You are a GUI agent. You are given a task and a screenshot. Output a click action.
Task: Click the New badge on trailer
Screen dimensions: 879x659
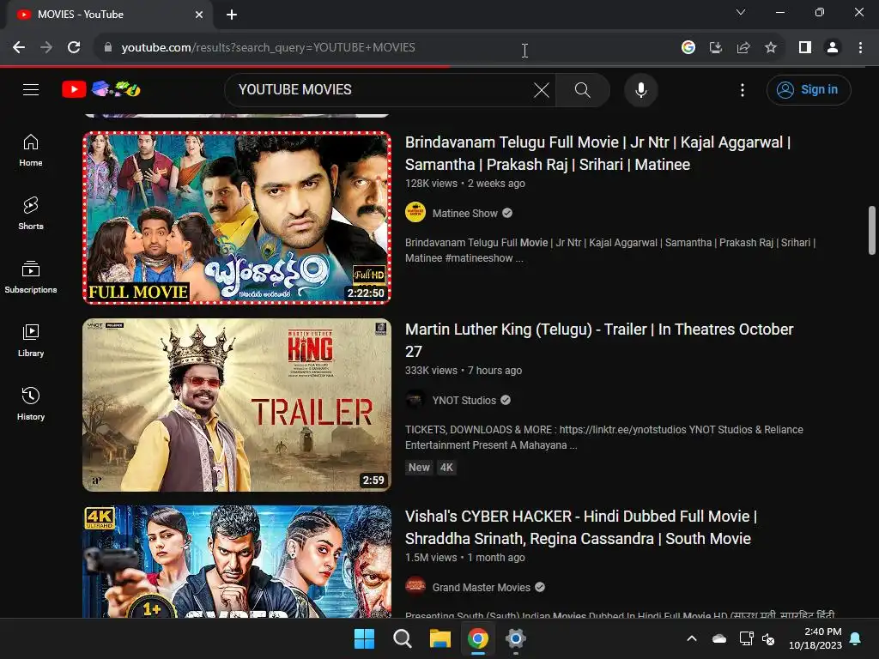tap(419, 468)
